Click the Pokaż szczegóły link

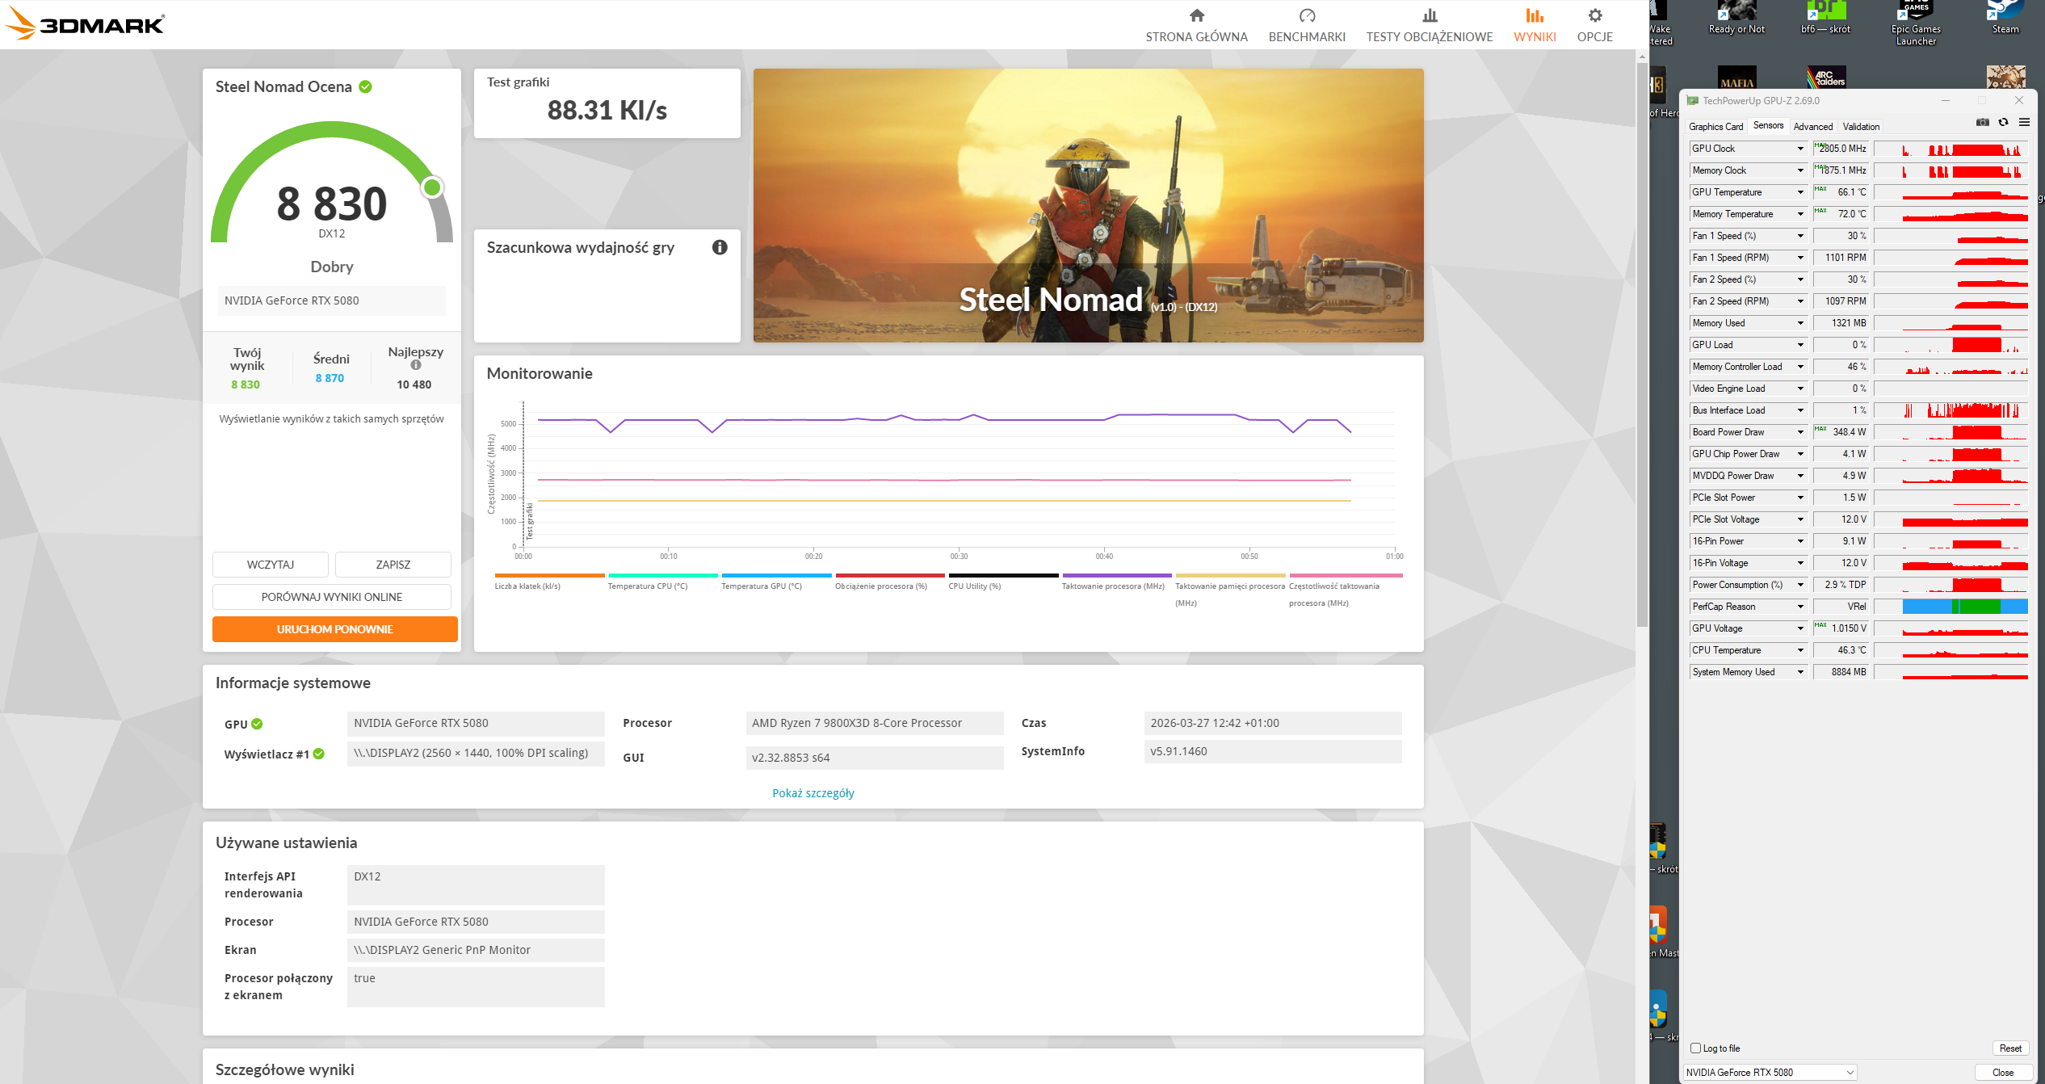coord(813,793)
